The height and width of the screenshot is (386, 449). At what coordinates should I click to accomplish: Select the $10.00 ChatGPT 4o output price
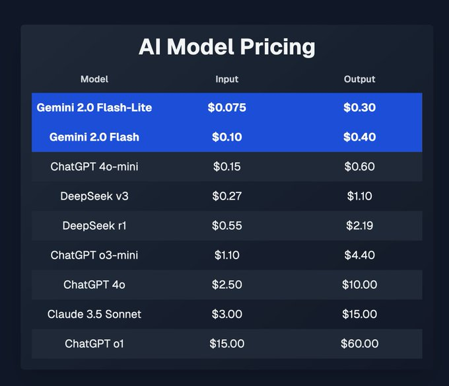click(x=359, y=285)
